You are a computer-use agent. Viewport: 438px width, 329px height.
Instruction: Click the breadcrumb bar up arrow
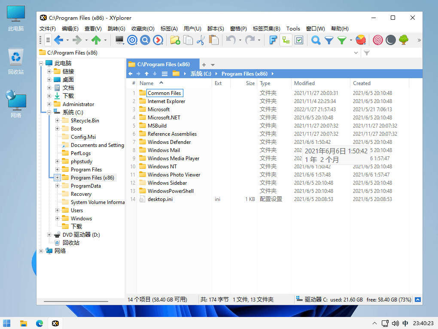tap(147, 74)
